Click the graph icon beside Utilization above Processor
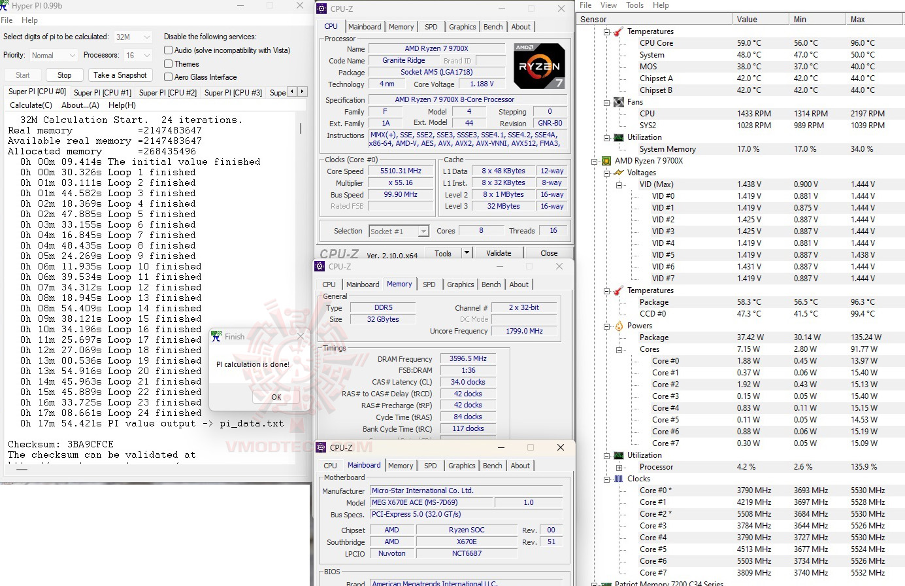This screenshot has width=905, height=586. 618,455
